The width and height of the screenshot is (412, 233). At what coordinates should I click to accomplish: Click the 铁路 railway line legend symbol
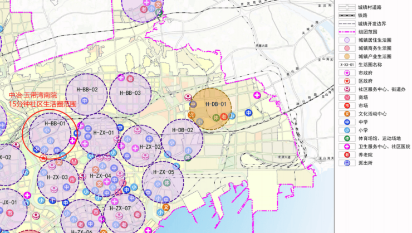coord(347,16)
